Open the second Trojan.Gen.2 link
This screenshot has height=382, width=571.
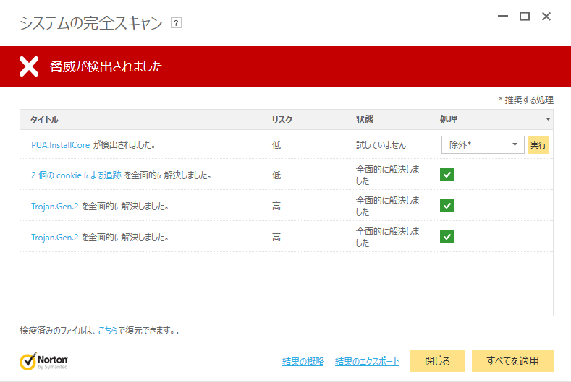54,238
